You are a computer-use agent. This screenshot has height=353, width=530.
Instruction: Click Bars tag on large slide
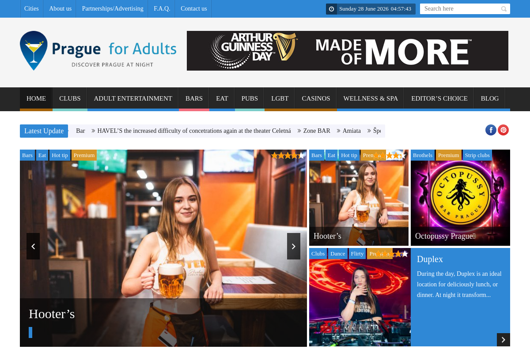coord(27,155)
